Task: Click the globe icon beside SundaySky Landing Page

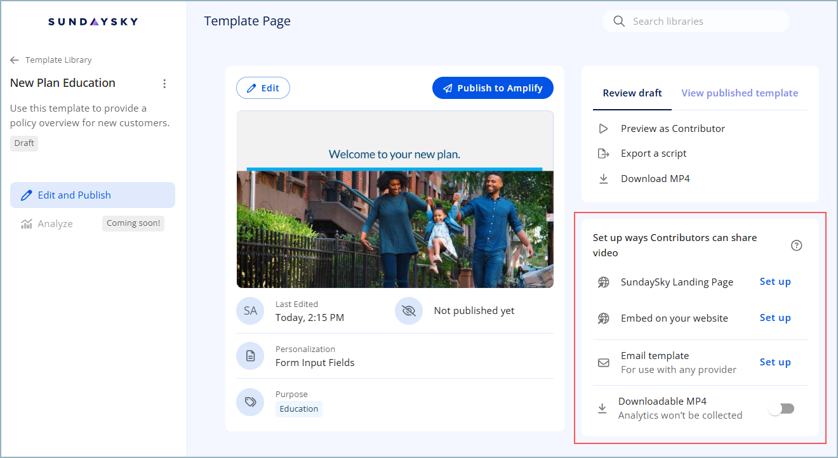Action: pos(603,282)
